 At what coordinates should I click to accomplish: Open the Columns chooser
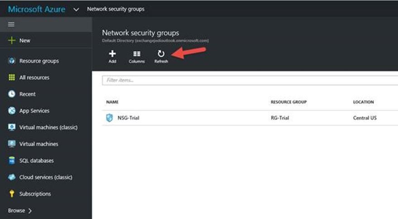[x=137, y=56]
